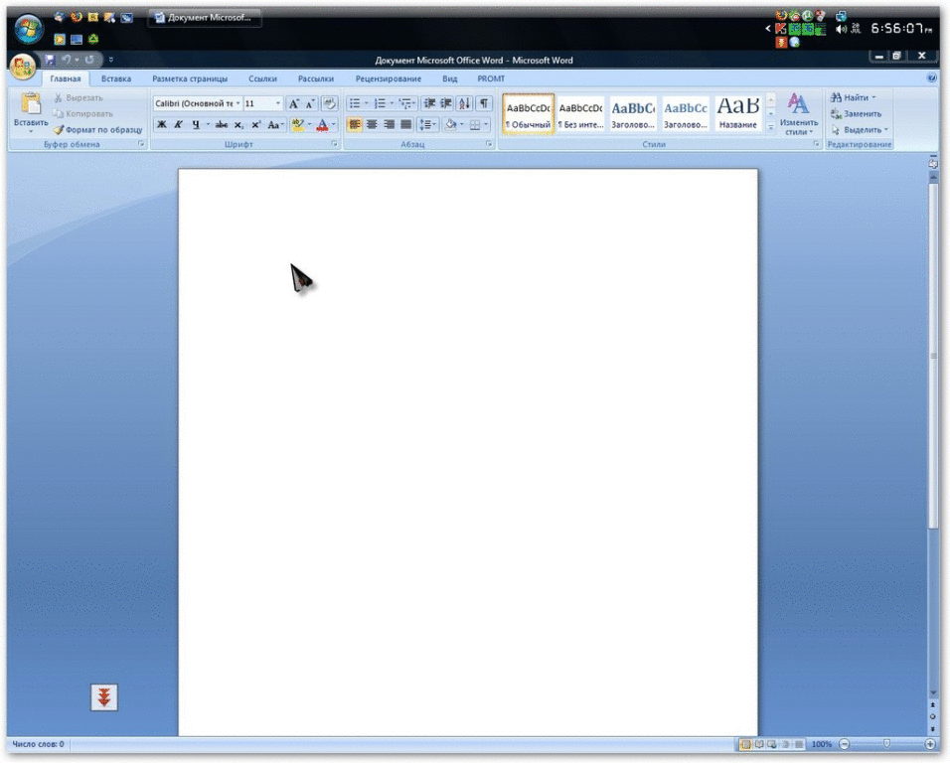This screenshot has width=950, height=763.
Task: Click the text highlight color button
Action: click(297, 125)
